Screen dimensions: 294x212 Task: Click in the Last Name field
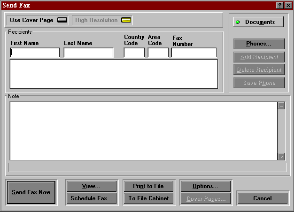click(88, 53)
